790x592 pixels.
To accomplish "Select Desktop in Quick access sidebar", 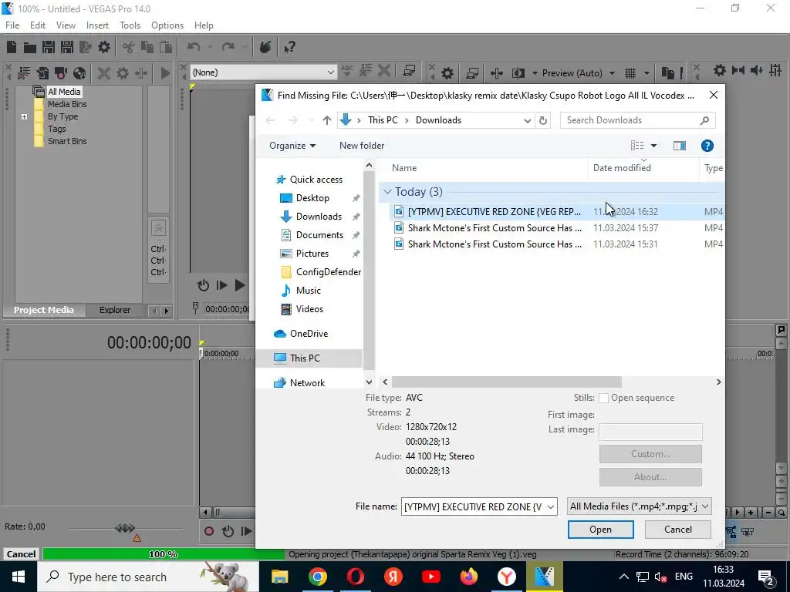I will click(x=312, y=198).
